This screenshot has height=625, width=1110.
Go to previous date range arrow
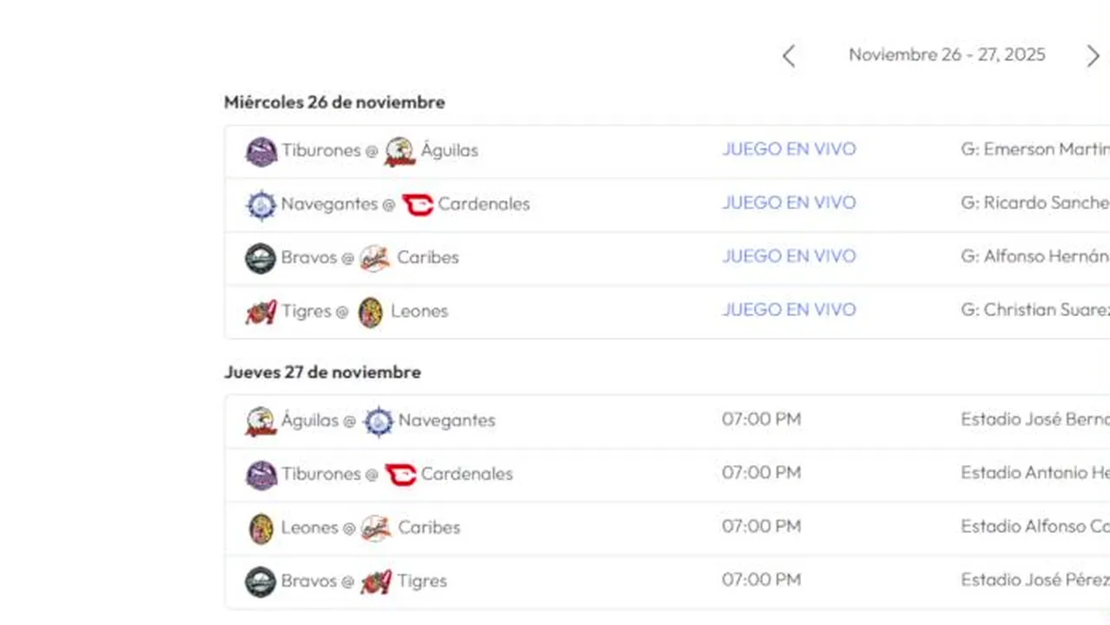pos(789,56)
